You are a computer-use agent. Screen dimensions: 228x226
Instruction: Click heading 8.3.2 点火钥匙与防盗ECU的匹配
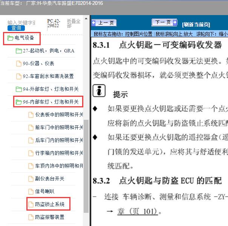[x=157, y=181]
